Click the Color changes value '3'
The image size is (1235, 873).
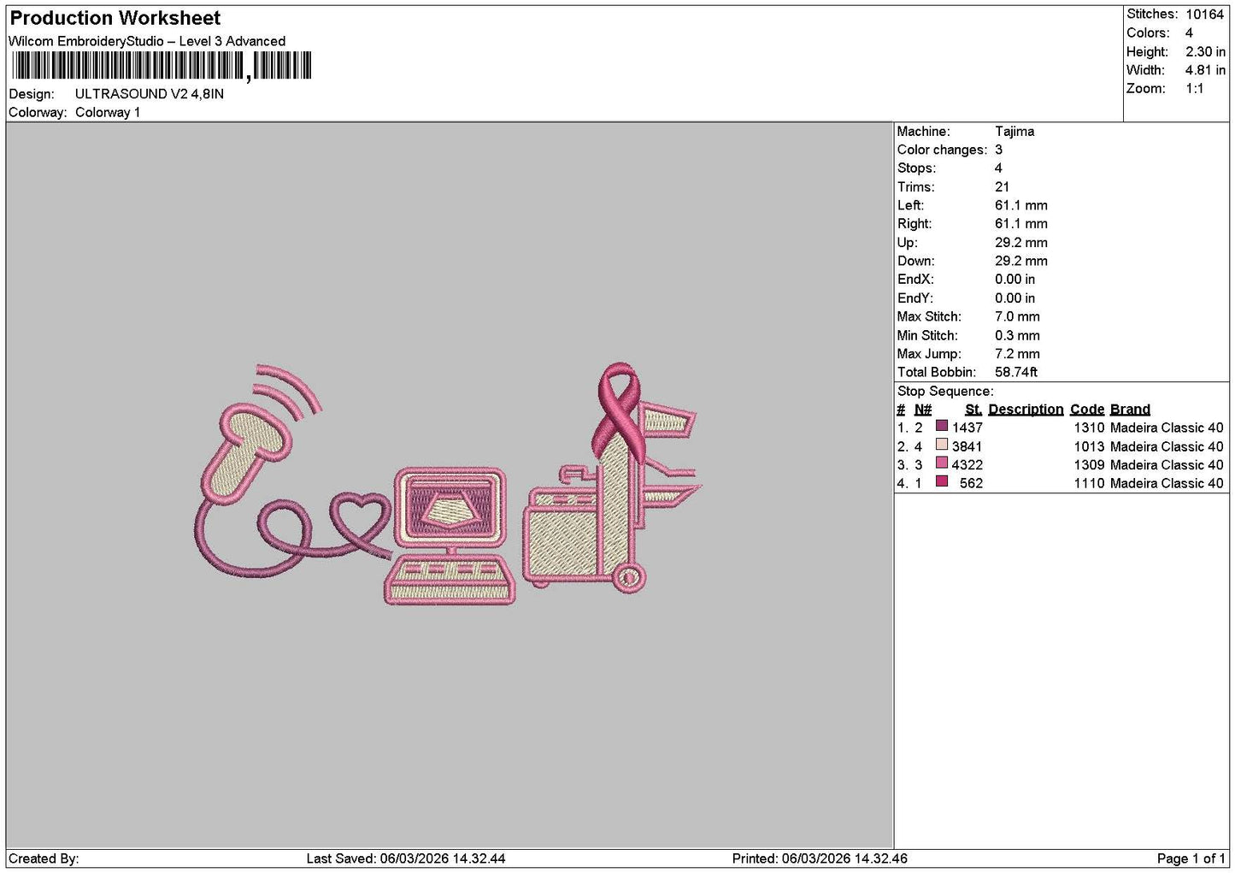(998, 150)
